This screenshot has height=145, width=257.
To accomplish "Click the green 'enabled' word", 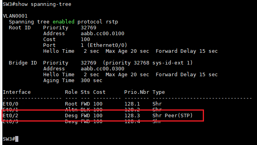I will coord(64,21).
